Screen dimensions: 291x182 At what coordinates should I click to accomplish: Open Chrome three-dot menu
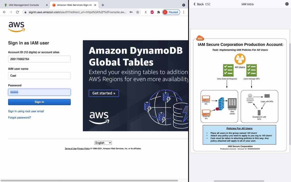pos(184,12)
